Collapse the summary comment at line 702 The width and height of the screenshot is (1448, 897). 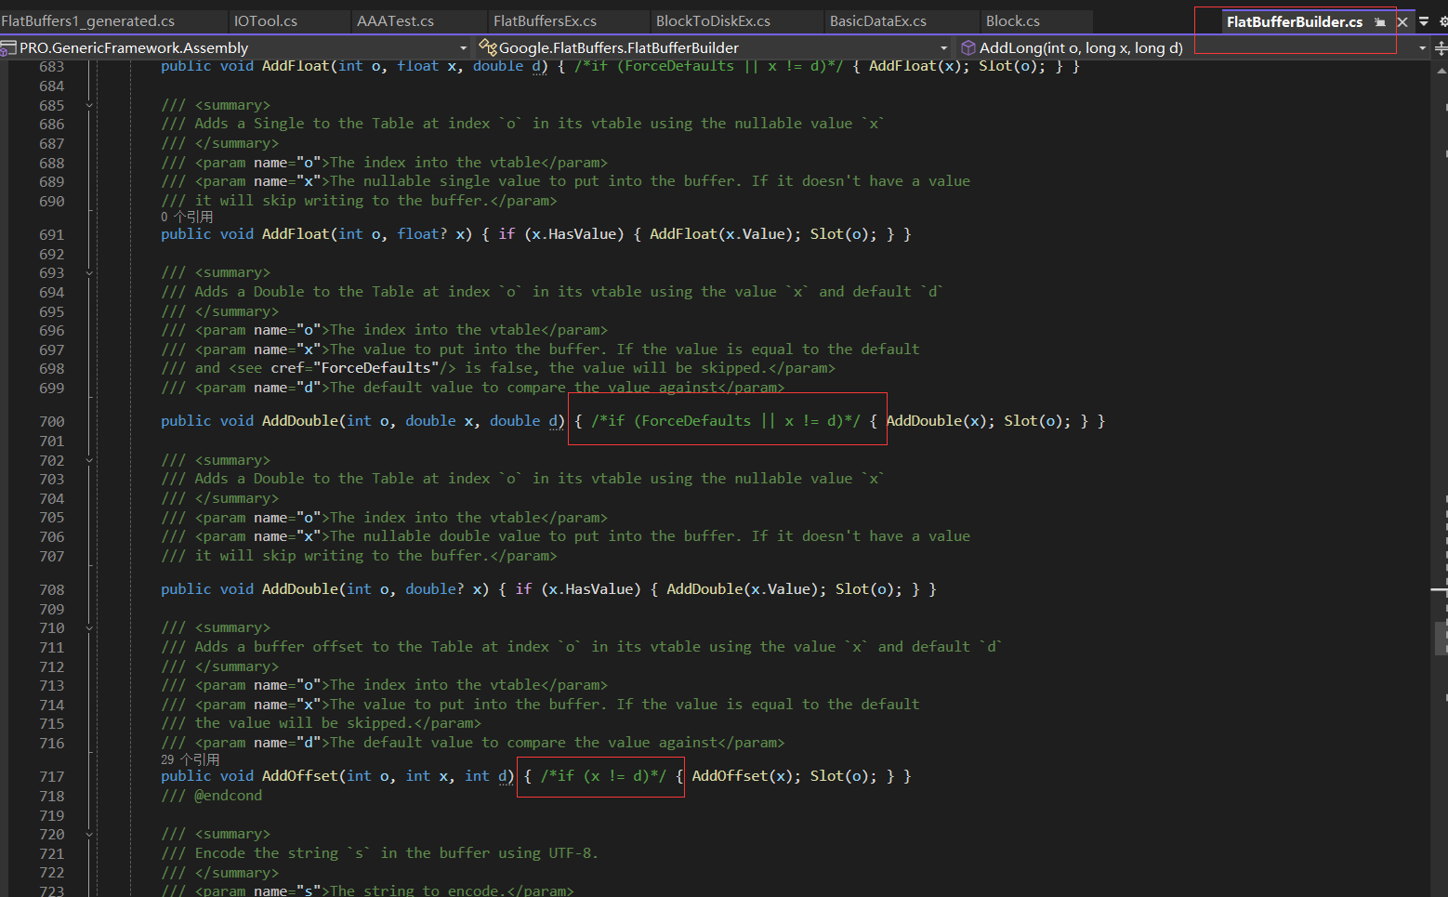[x=89, y=460]
